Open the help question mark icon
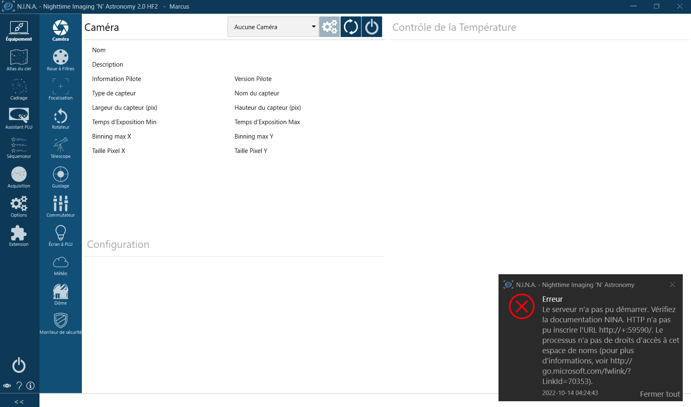The height and width of the screenshot is (407, 691). point(19,386)
